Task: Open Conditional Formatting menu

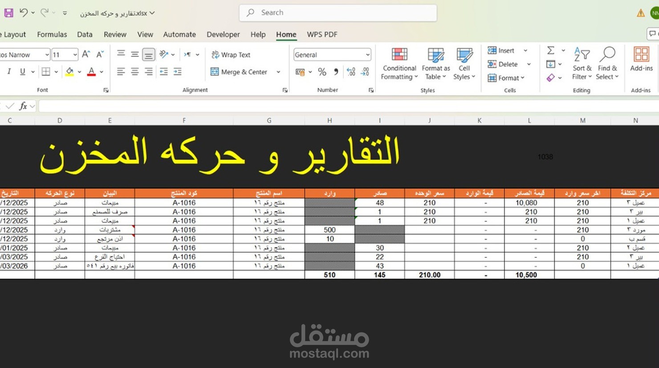Action: click(399, 64)
